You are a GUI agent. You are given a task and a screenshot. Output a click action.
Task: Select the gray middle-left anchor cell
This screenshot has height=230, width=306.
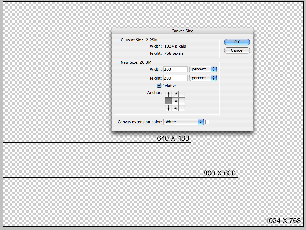tap(168, 101)
